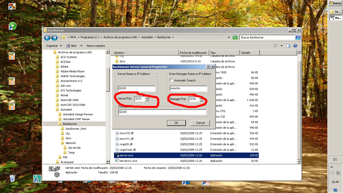Viewport: 343px width, 193px height.
Task: Enable the Automatic Search checkbox
Action: (x=171, y=80)
